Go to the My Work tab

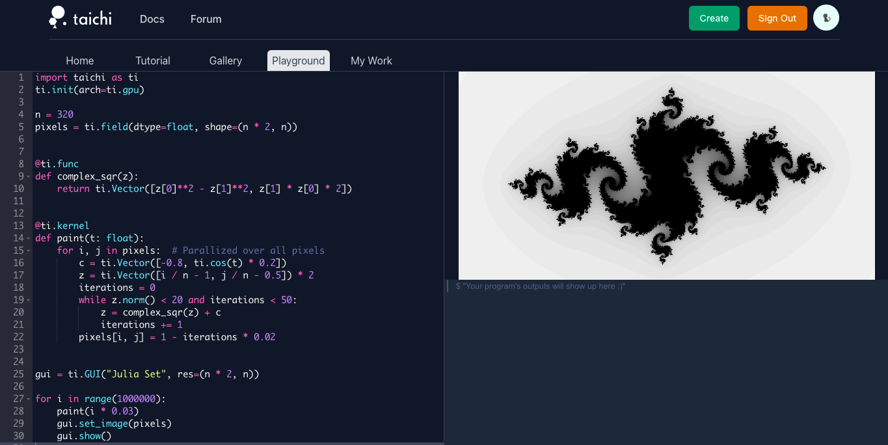coord(371,61)
